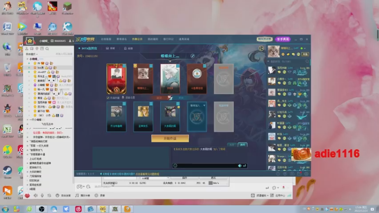Toggle 自由发言 free speech mode
379x213 pixels.
(63, 195)
